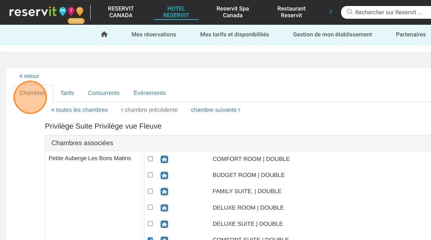The height and width of the screenshot is (240, 431).
Task: Click the DELUXE SUITE | DOUBLE label
Action: [x=248, y=224]
